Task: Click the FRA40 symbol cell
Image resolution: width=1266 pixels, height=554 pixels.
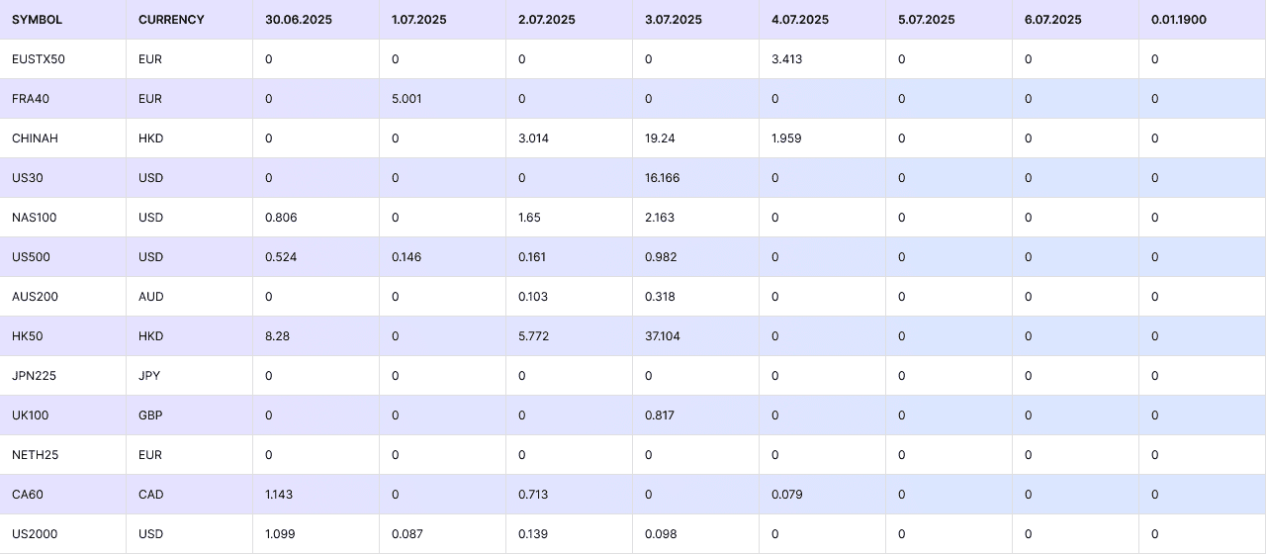Action: click(x=63, y=99)
